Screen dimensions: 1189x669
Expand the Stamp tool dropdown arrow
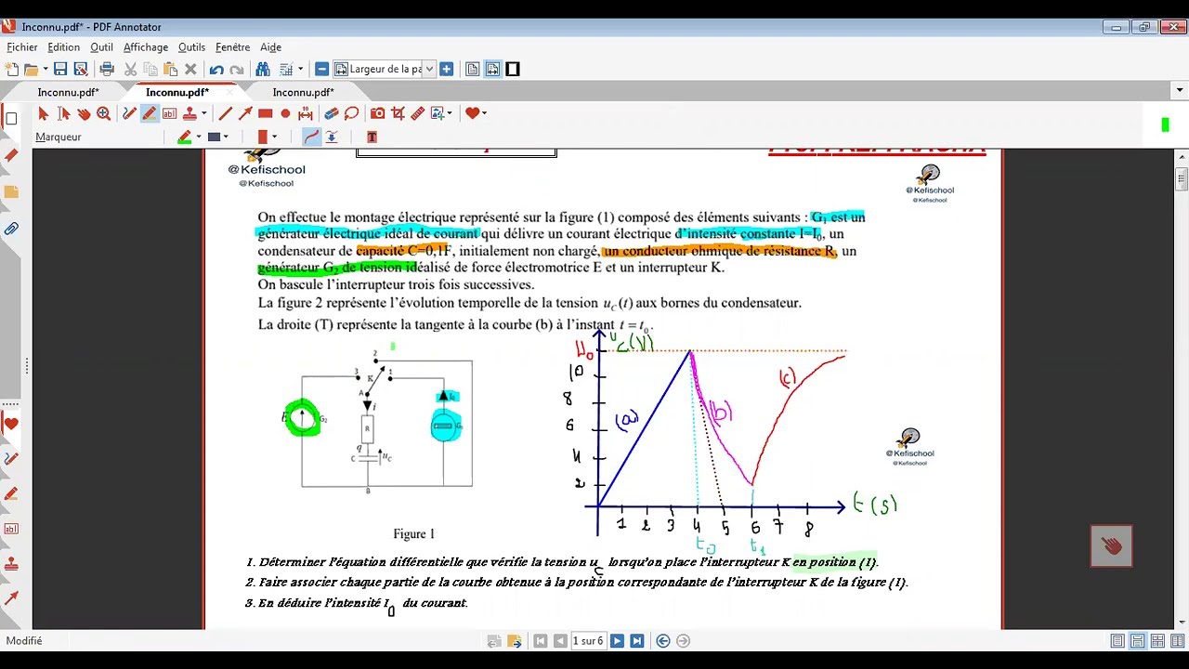click(x=203, y=113)
